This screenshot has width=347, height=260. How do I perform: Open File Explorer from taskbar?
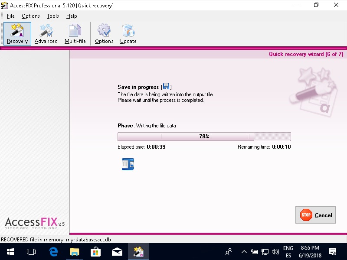75,251
